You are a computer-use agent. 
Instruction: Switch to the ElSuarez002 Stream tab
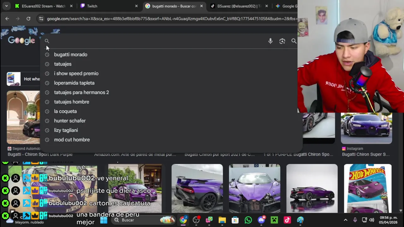pos(44,6)
